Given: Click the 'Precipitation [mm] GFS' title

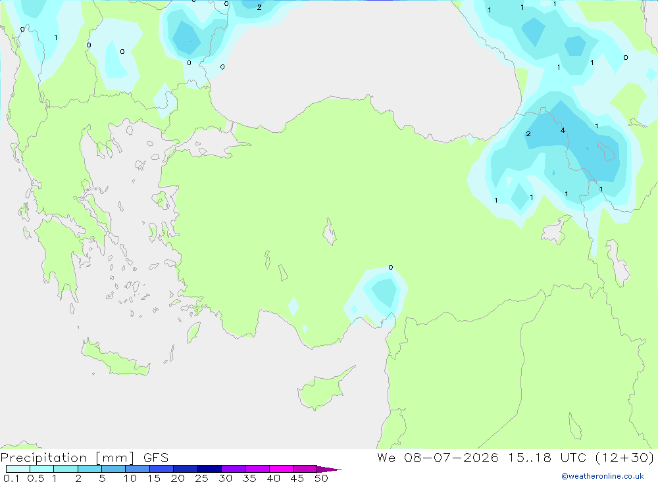Looking at the screenshot, I should point(84,458).
